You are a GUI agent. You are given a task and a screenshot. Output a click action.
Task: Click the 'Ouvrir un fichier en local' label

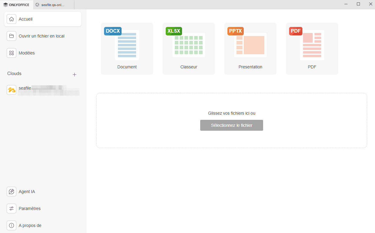(x=41, y=36)
